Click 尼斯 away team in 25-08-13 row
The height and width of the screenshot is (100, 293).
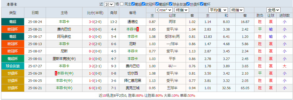pyautogui.click(x=132, y=44)
